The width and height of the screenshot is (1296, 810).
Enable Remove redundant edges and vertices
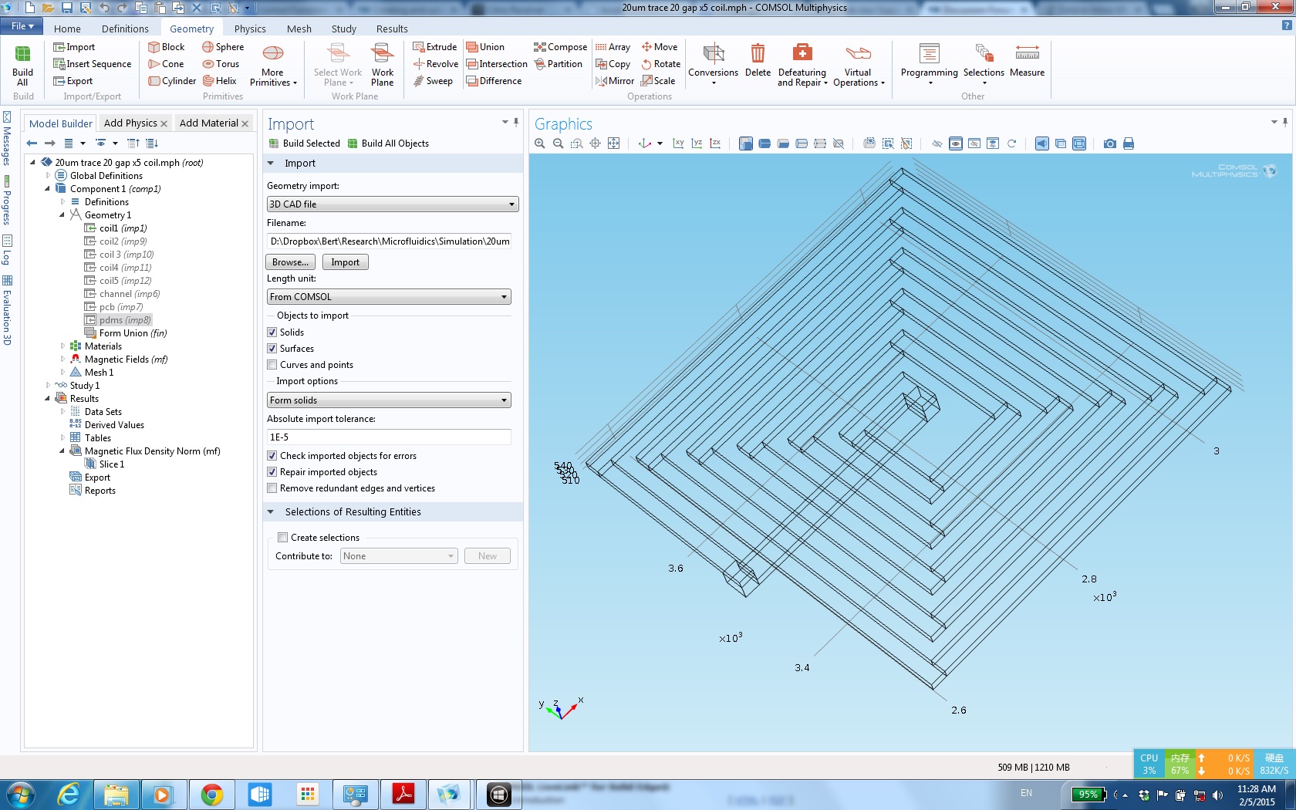pyautogui.click(x=272, y=488)
